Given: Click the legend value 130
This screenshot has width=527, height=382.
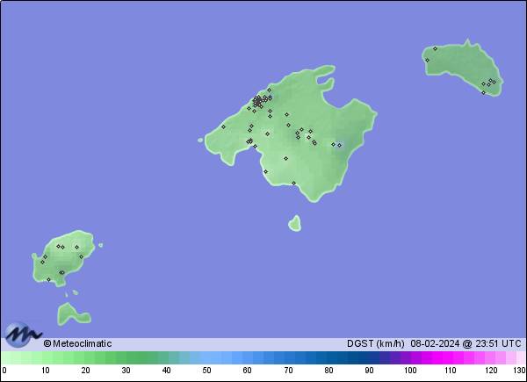Looking at the screenshot, I should coord(520,371).
